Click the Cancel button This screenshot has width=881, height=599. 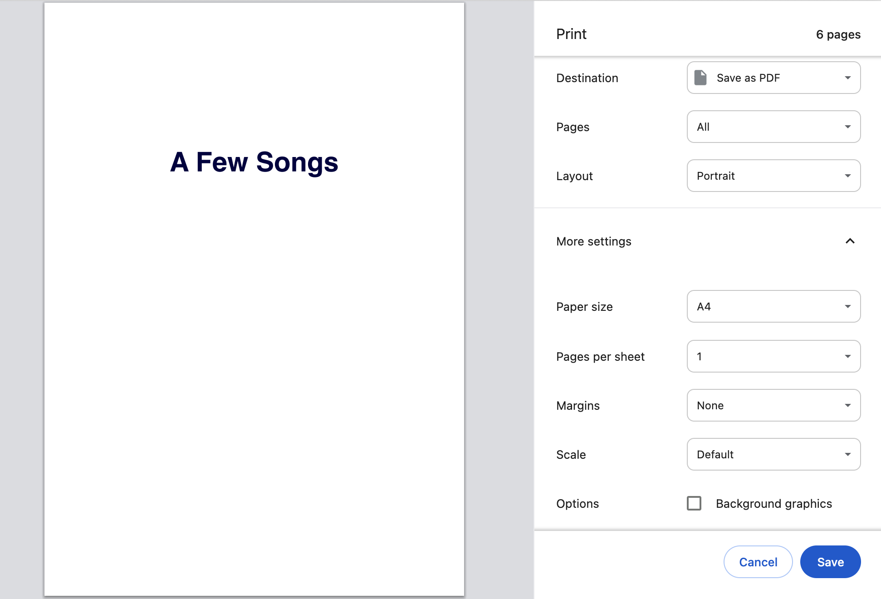pyautogui.click(x=758, y=562)
